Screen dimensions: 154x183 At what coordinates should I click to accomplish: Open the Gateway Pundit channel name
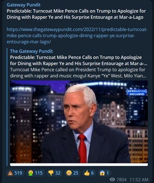(24, 5)
